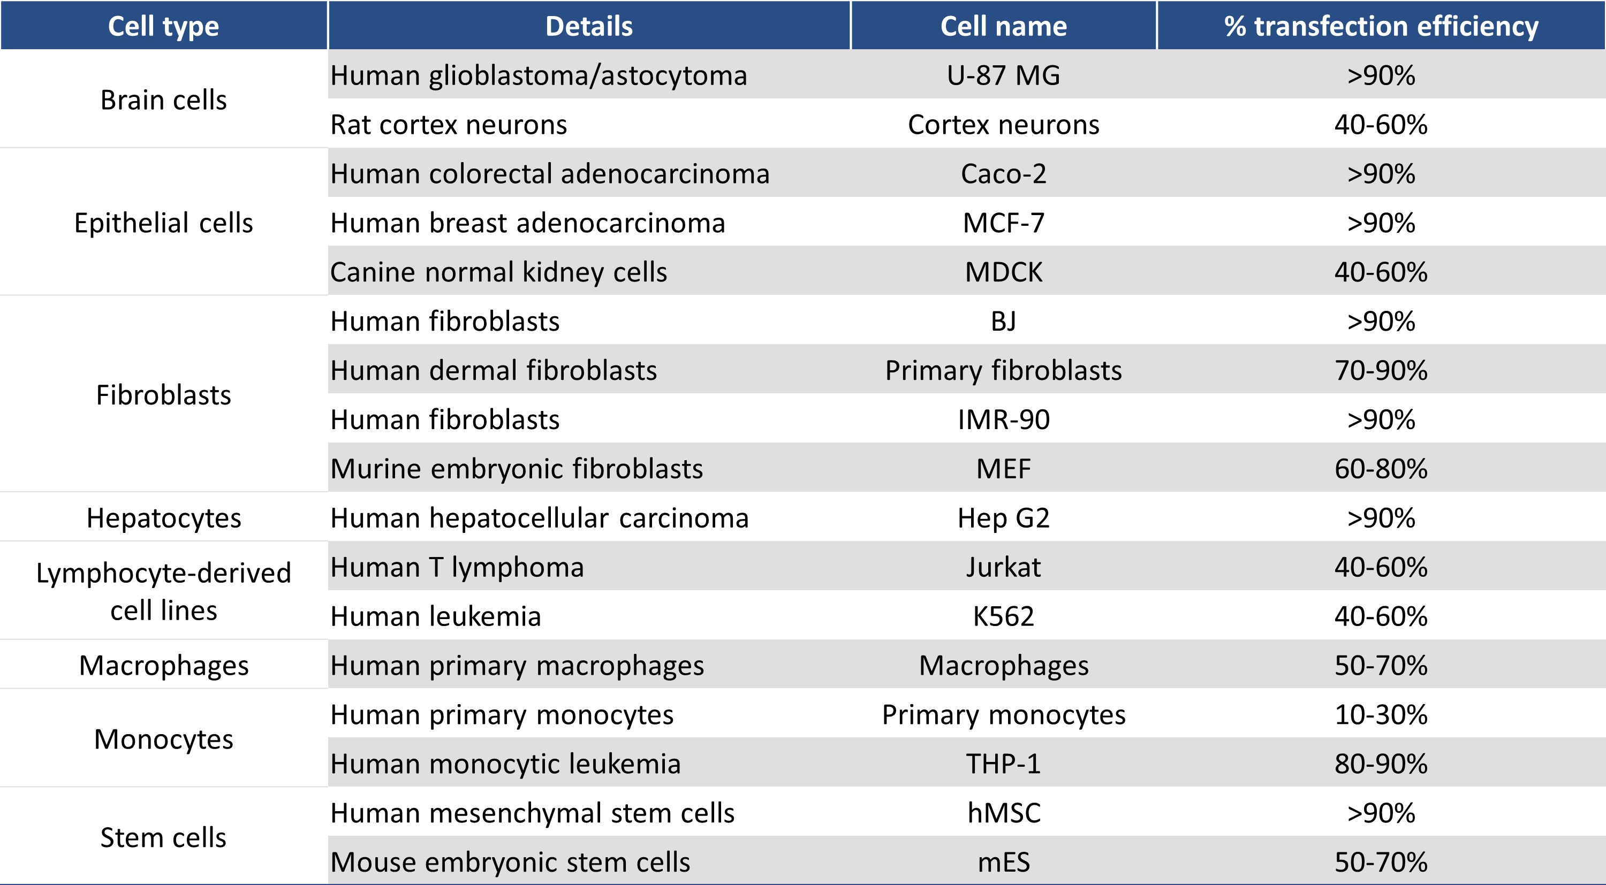1606x885 pixels.
Task: Select "Mouse embryonic stem cells" details cell
Action: tap(510, 862)
